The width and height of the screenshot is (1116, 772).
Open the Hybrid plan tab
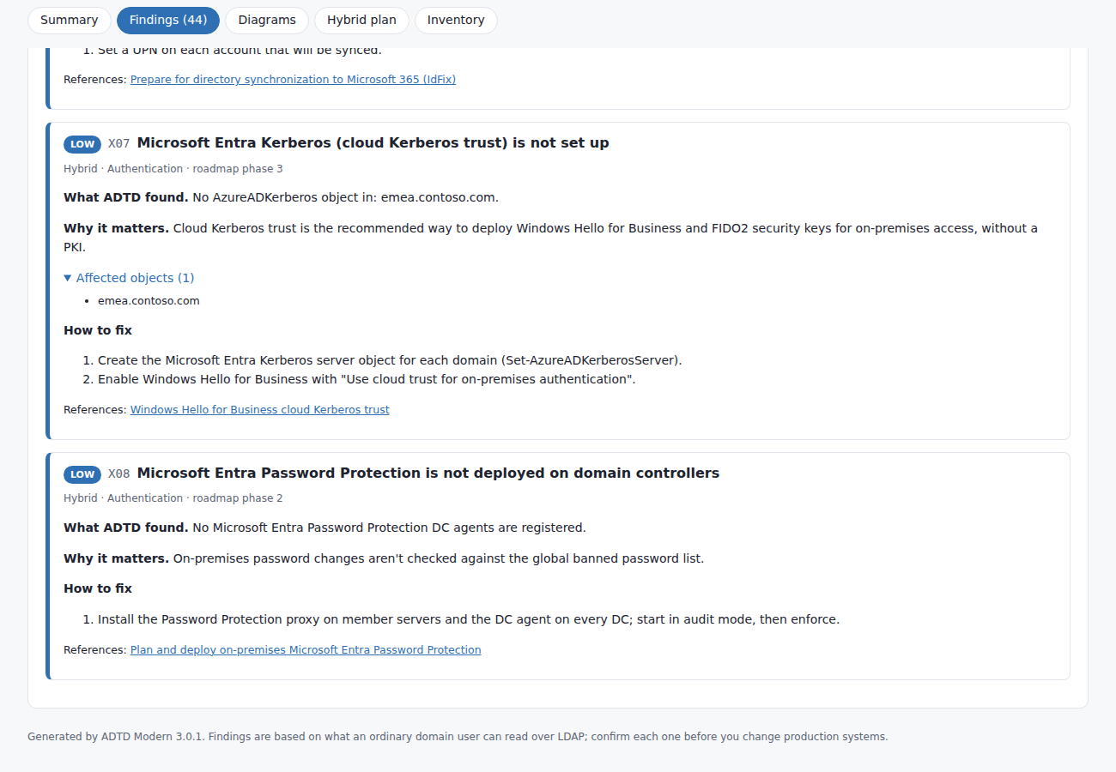point(361,20)
